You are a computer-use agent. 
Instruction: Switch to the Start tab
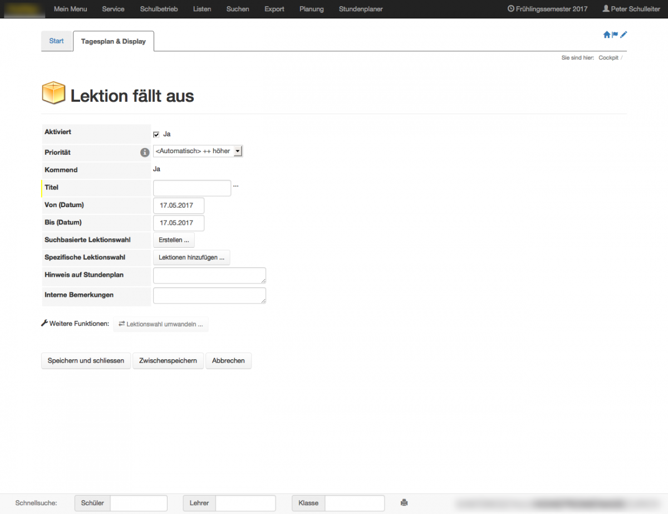[x=57, y=41]
